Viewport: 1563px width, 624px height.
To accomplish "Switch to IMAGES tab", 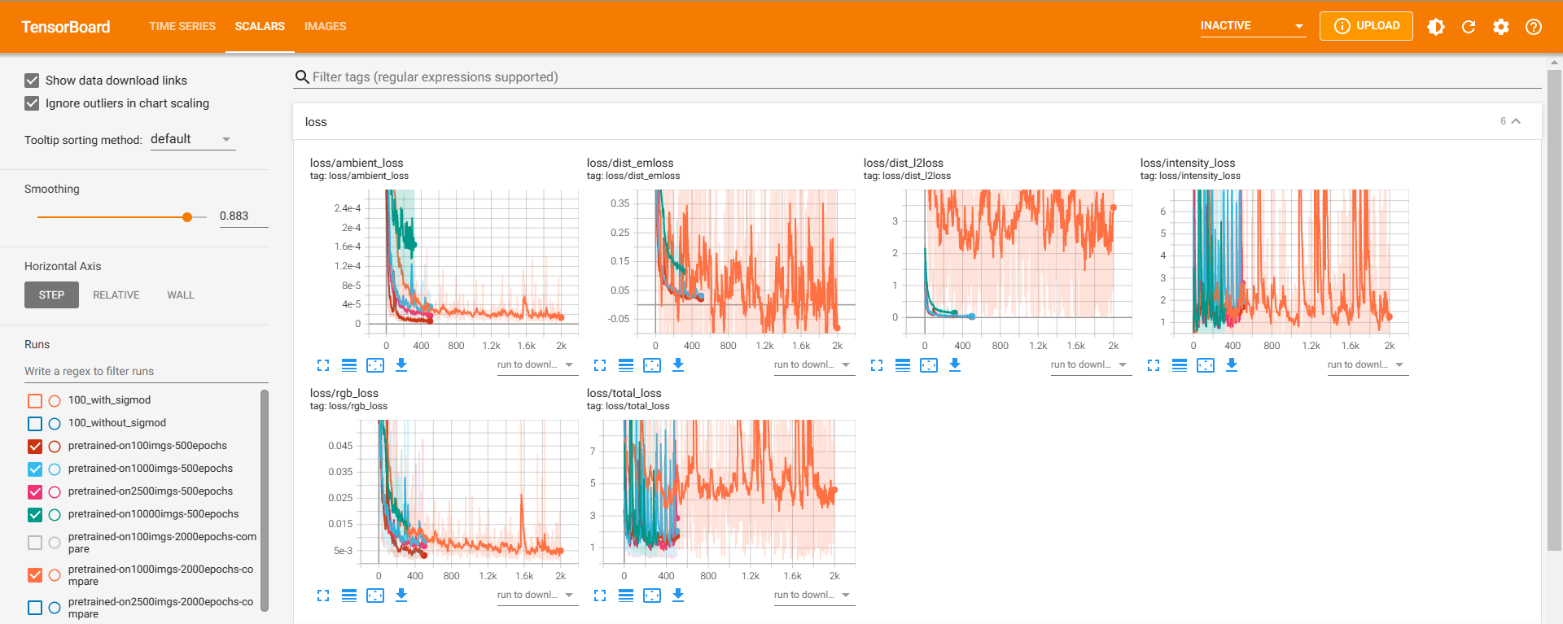I will (325, 26).
